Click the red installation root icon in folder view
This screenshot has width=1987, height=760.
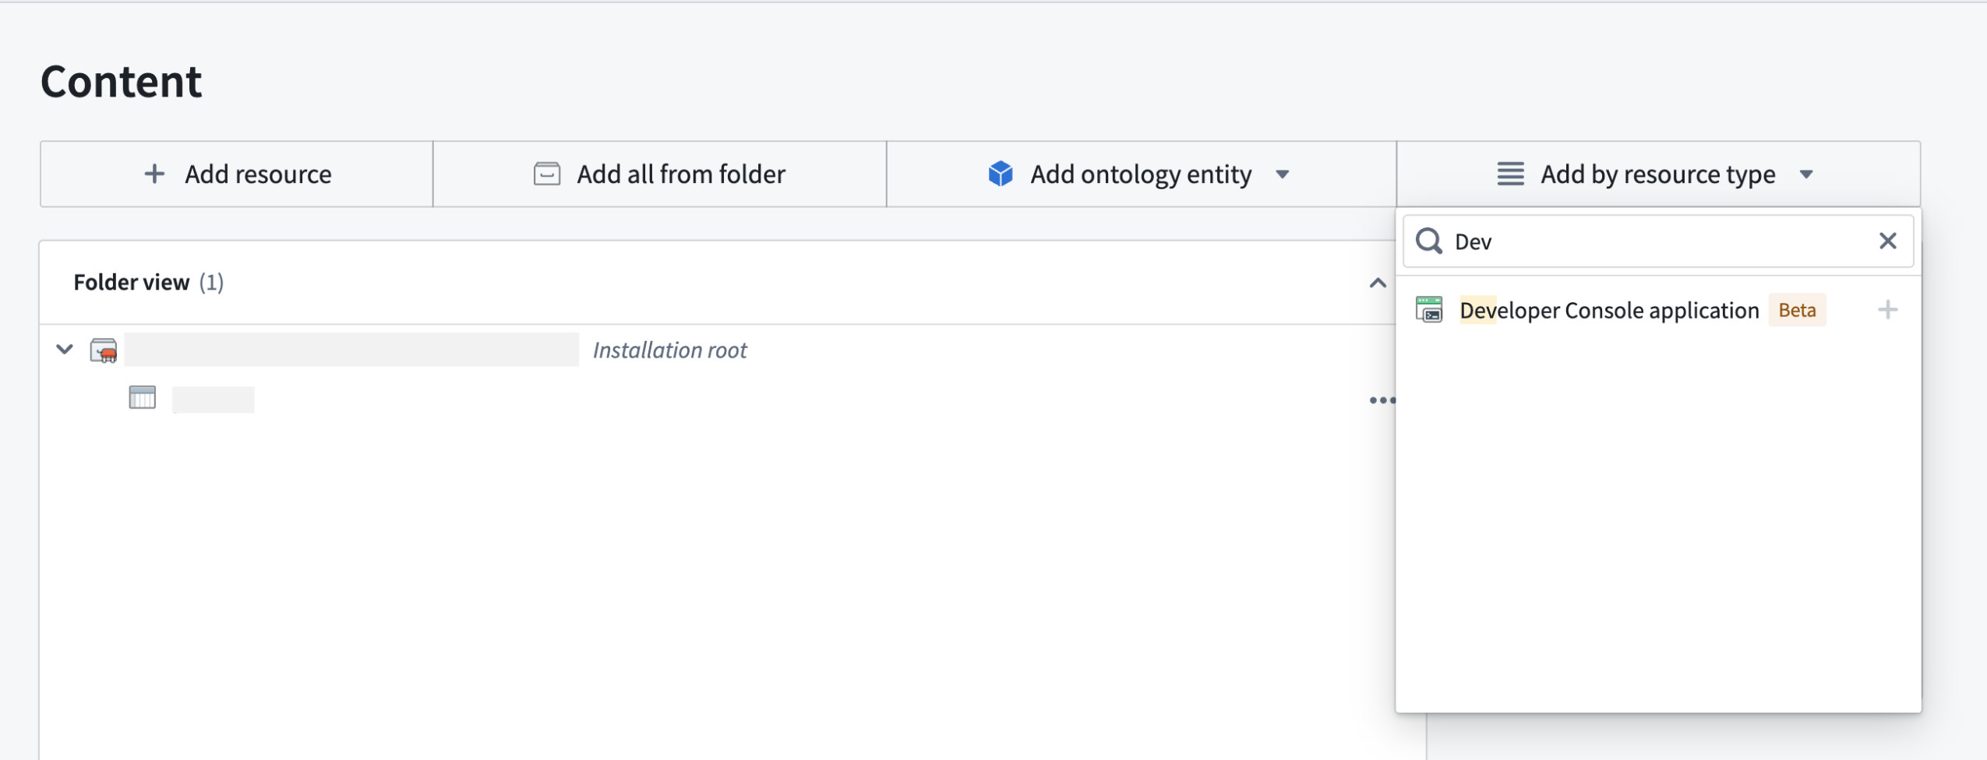pyautogui.click(x=104, y=350)
